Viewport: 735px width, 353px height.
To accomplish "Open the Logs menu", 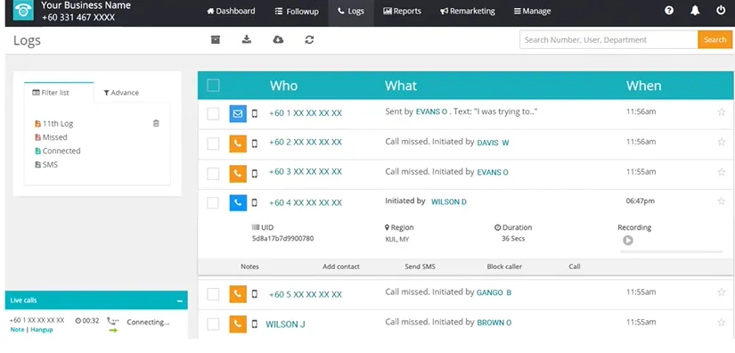I will point(351,11).
